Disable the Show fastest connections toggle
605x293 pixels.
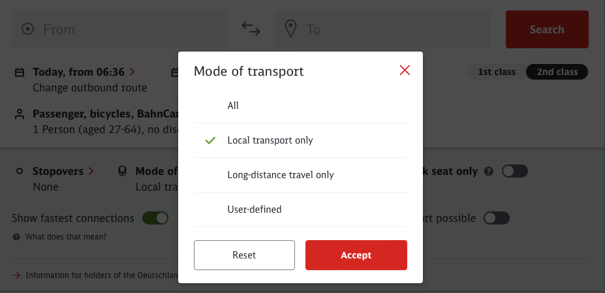(155, 218)
